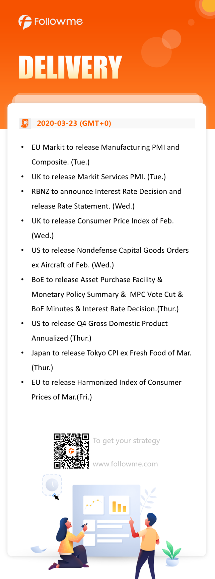Click the 'To get your strategy' text
215x579 pixels.
[x=126, y=441]
